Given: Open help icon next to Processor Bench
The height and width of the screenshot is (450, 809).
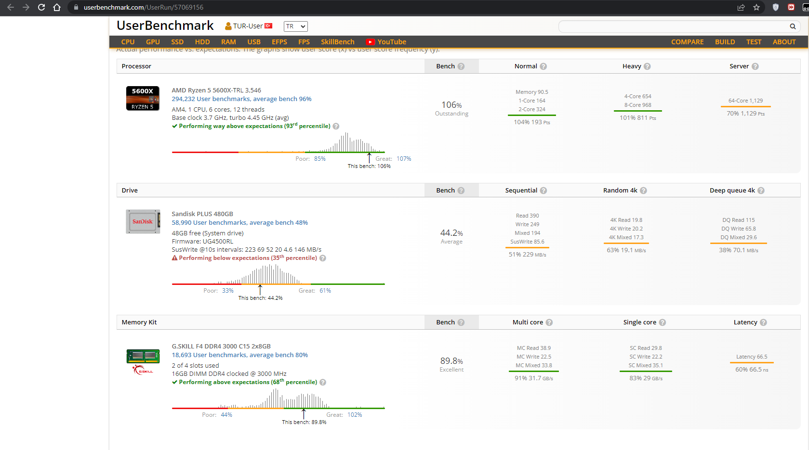Looking at the screenshot, I should pos(461,66).
